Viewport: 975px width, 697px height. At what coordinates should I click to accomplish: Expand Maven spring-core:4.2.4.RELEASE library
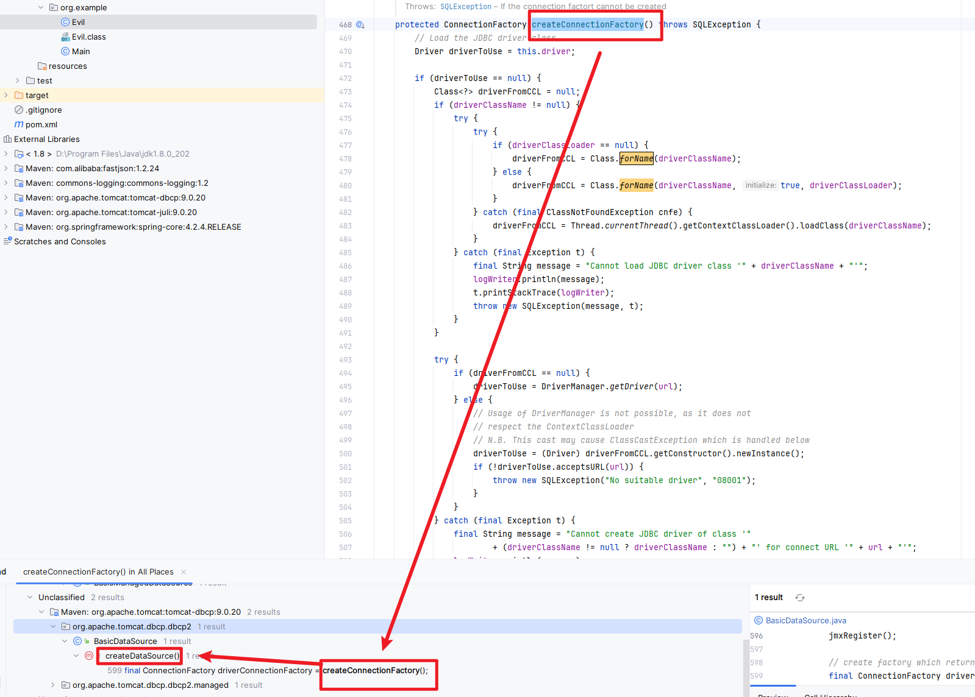6,227
